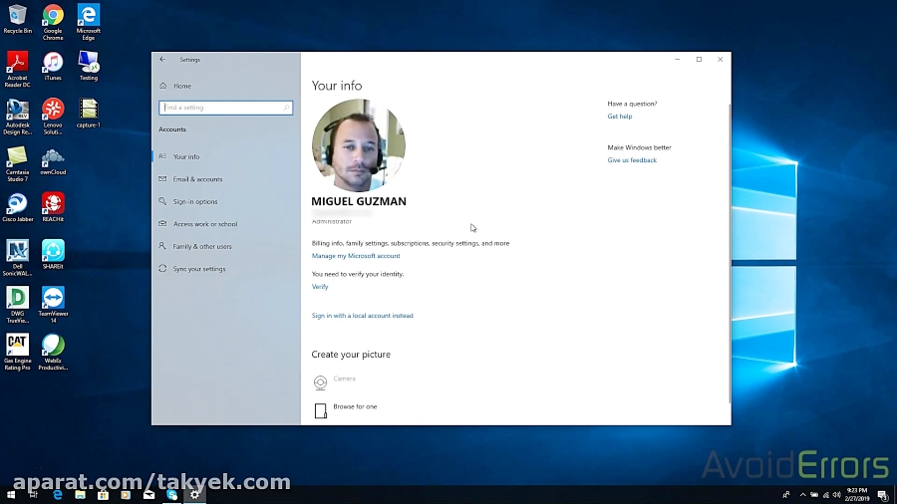Click the Browse for one file icon
The image size is (897, 504).
pos(320,410)
